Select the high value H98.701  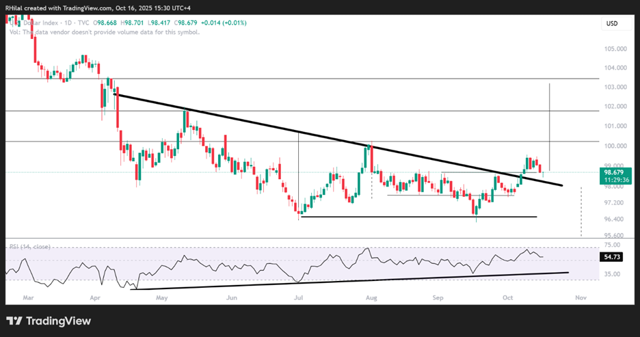click(132, 23)
